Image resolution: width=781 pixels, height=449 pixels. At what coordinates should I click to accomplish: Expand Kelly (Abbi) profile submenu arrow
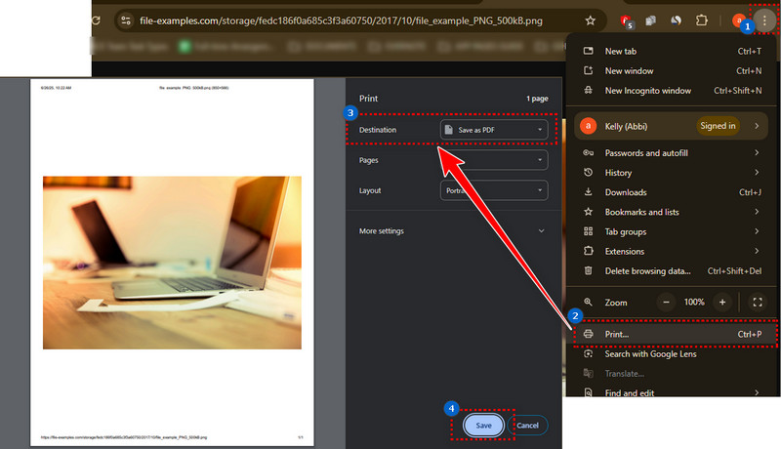pos(757,126)
